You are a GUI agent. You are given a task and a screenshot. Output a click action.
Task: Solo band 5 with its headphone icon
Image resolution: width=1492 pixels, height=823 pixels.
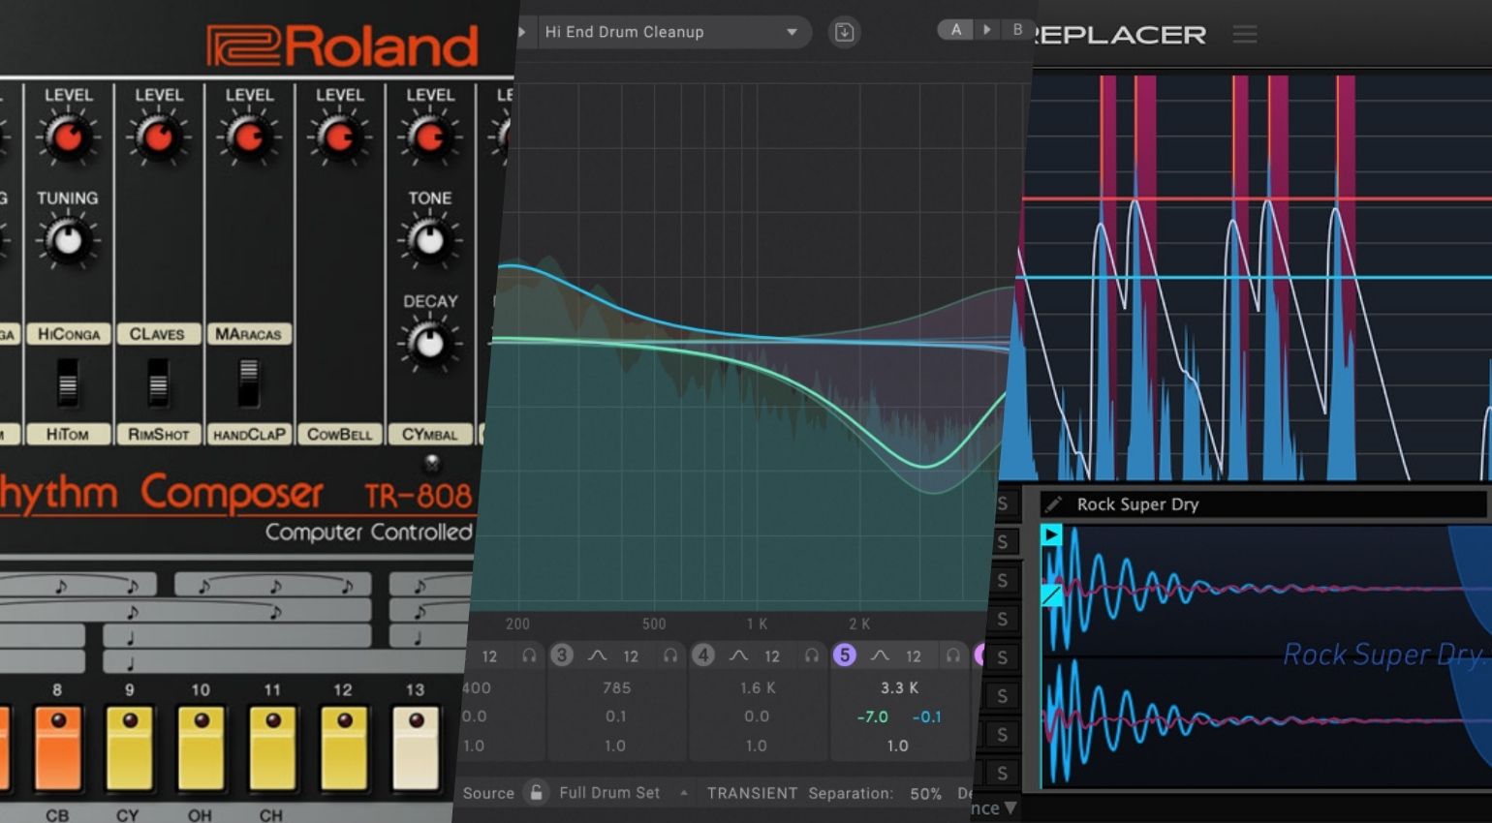pos(953,655)
